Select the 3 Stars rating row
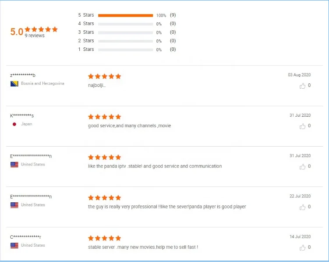 pyautogui.click(x=125, y=32)
